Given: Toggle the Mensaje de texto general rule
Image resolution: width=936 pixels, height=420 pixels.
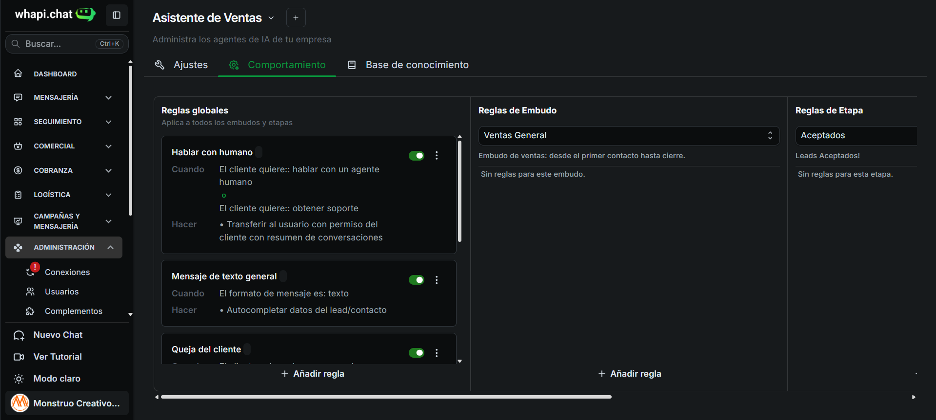Looking at the screenshot, I should pos(417,280).
